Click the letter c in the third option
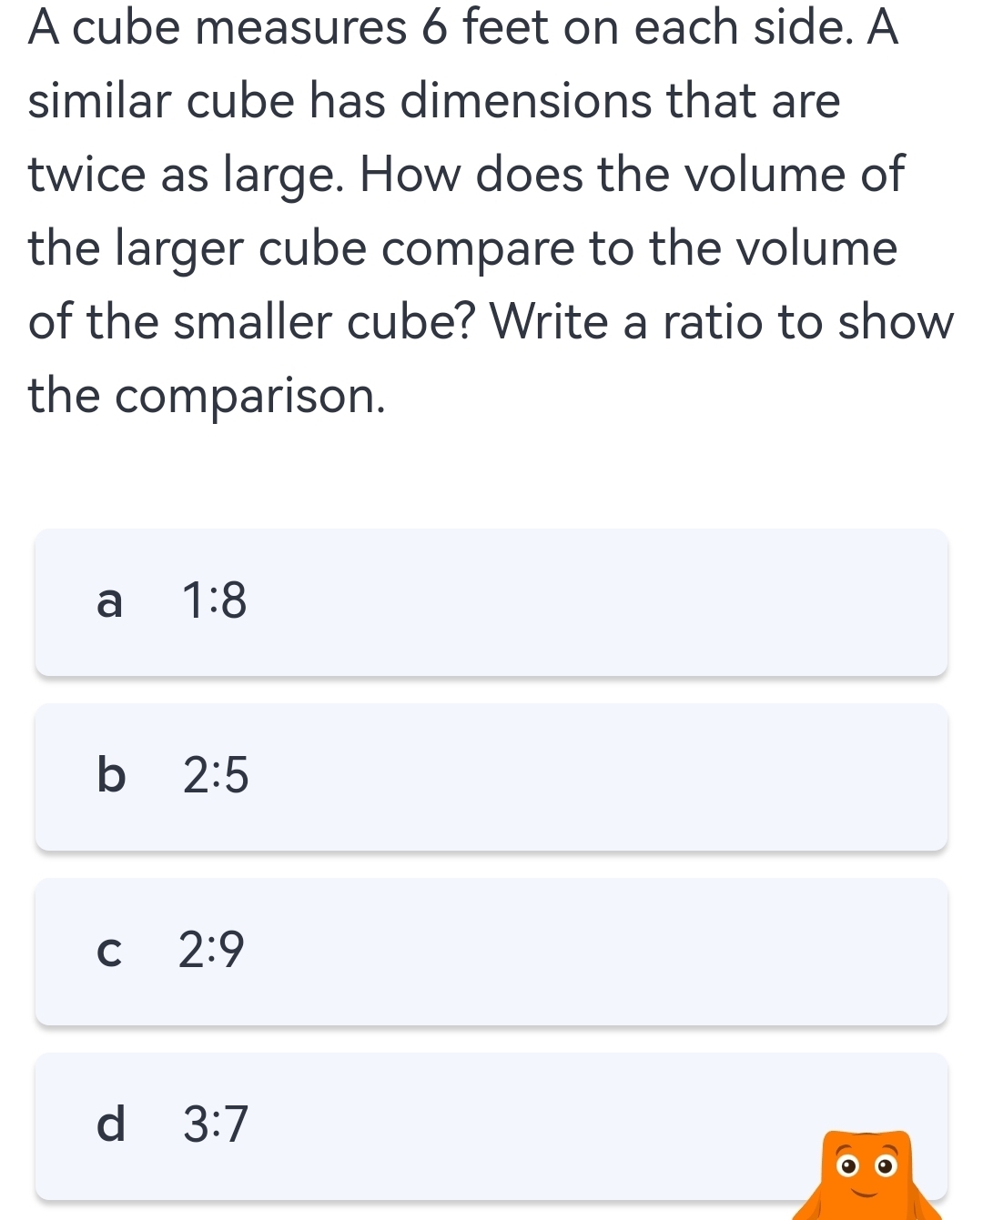 [109, 952]
